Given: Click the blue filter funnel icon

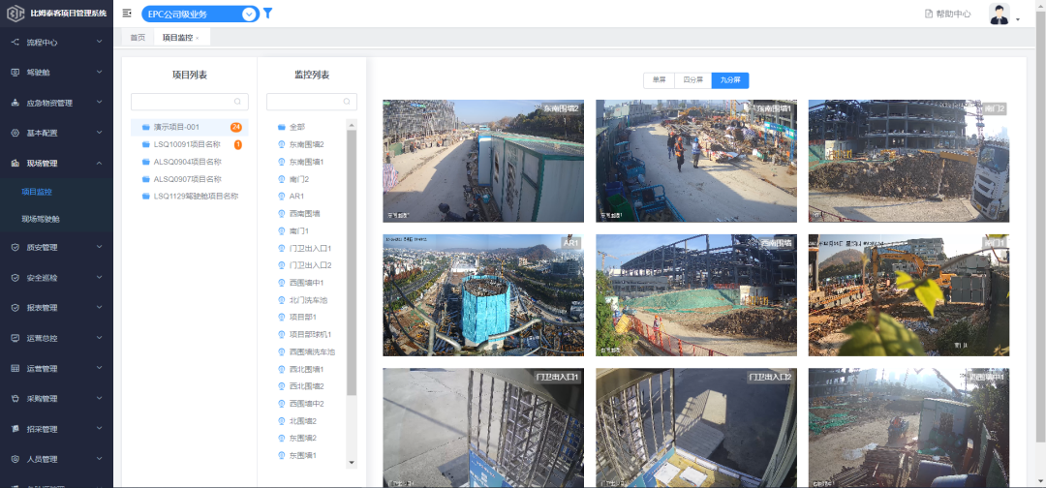Looking at the screenshot, I should 267,13.
